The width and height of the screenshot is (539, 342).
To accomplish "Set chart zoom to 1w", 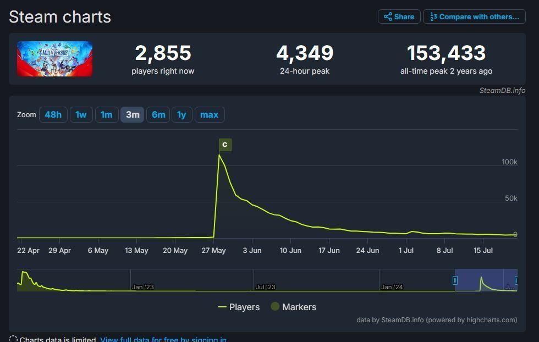I will (81, 114).
